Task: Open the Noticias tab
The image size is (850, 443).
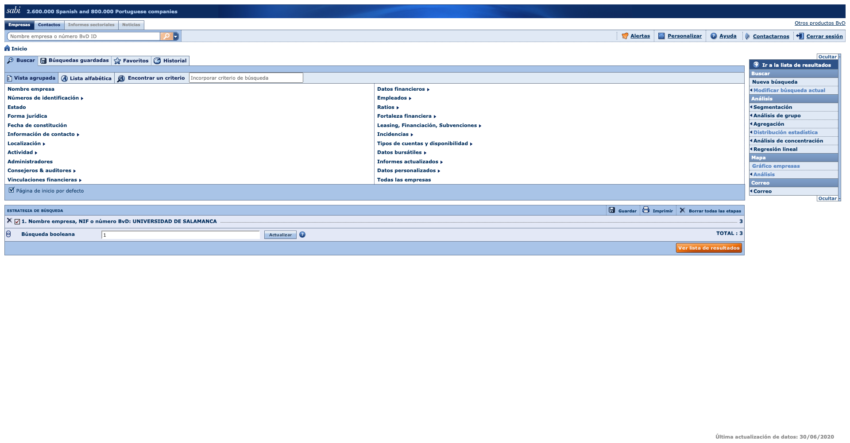Action: click(x=131, y=25)
